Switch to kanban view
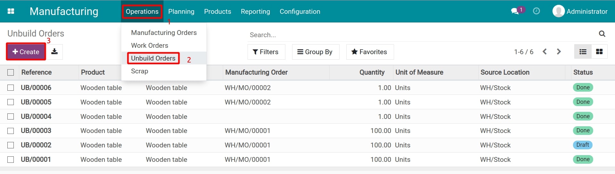 click(599, 52)
